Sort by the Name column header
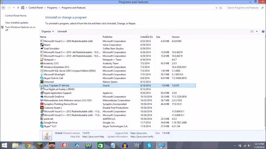The width and height of the screenshot is (266, 149). (43, 37)
